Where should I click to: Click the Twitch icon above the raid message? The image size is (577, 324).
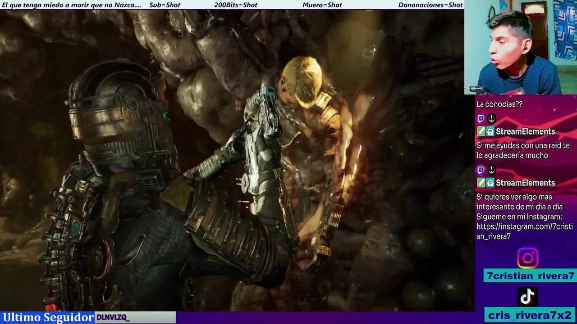point(481,119)
